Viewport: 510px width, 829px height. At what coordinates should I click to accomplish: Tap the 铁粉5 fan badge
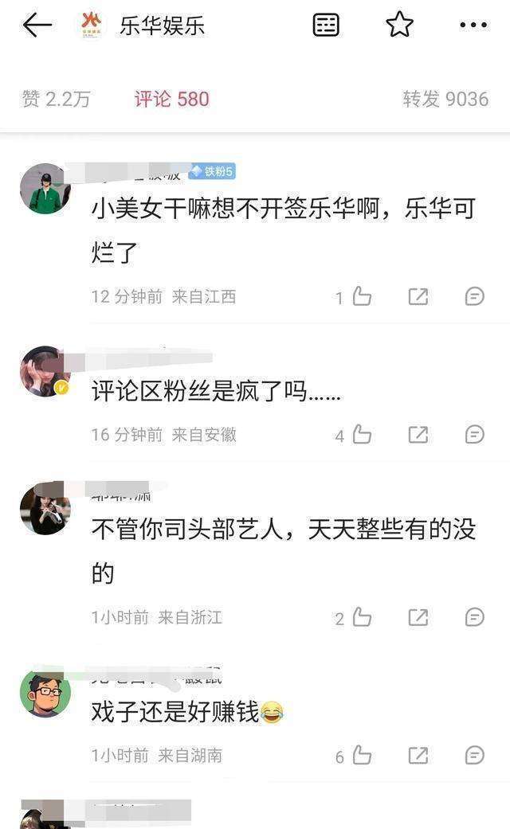(212, 171)
